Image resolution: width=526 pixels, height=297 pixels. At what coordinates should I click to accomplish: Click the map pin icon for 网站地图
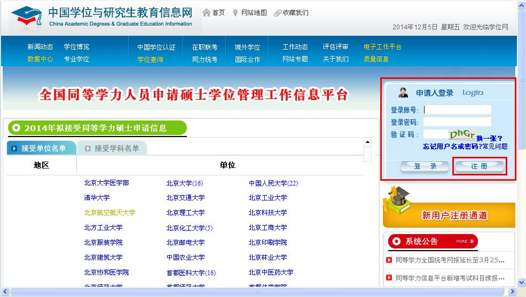[235, 13]
